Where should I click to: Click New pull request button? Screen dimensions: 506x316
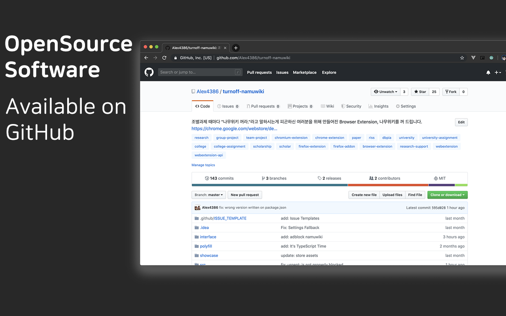coord(245,195)
